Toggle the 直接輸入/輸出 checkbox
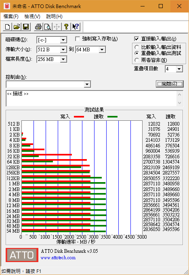This screenshot has height=275, width=189. click(x=136, y=39)
